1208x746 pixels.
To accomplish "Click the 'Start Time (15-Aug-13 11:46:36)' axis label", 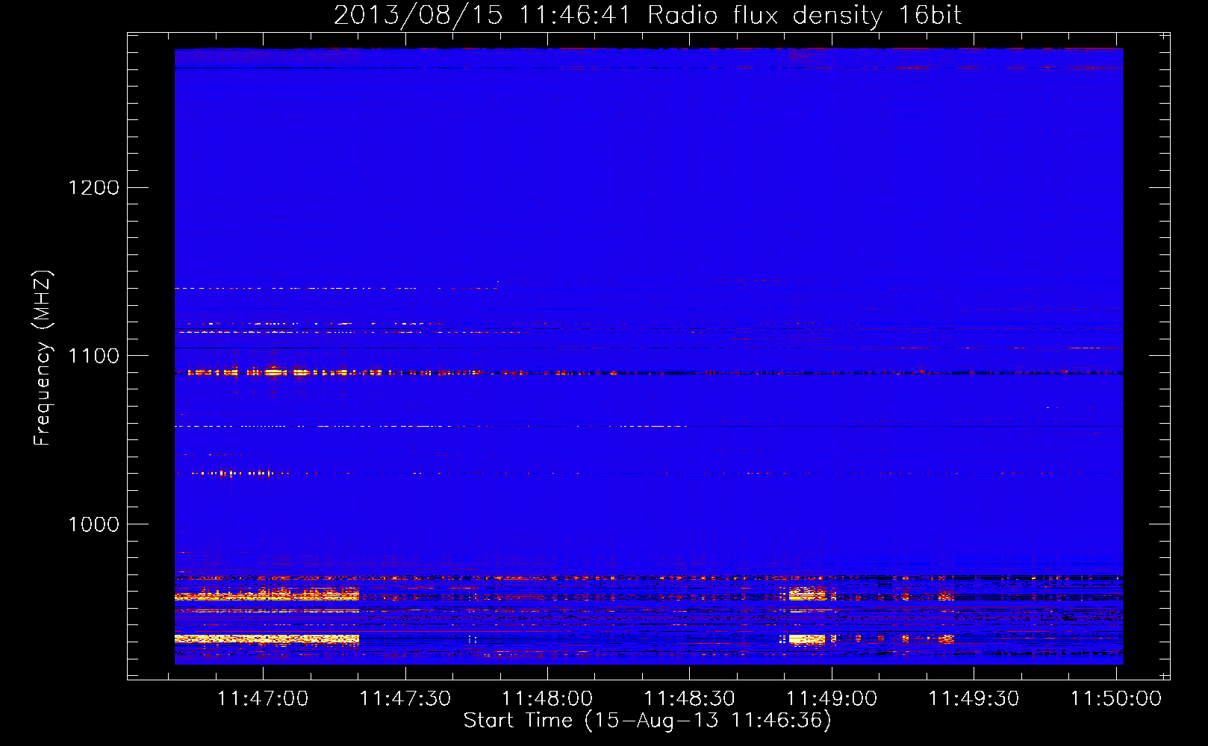I will (x=647, y=721).
